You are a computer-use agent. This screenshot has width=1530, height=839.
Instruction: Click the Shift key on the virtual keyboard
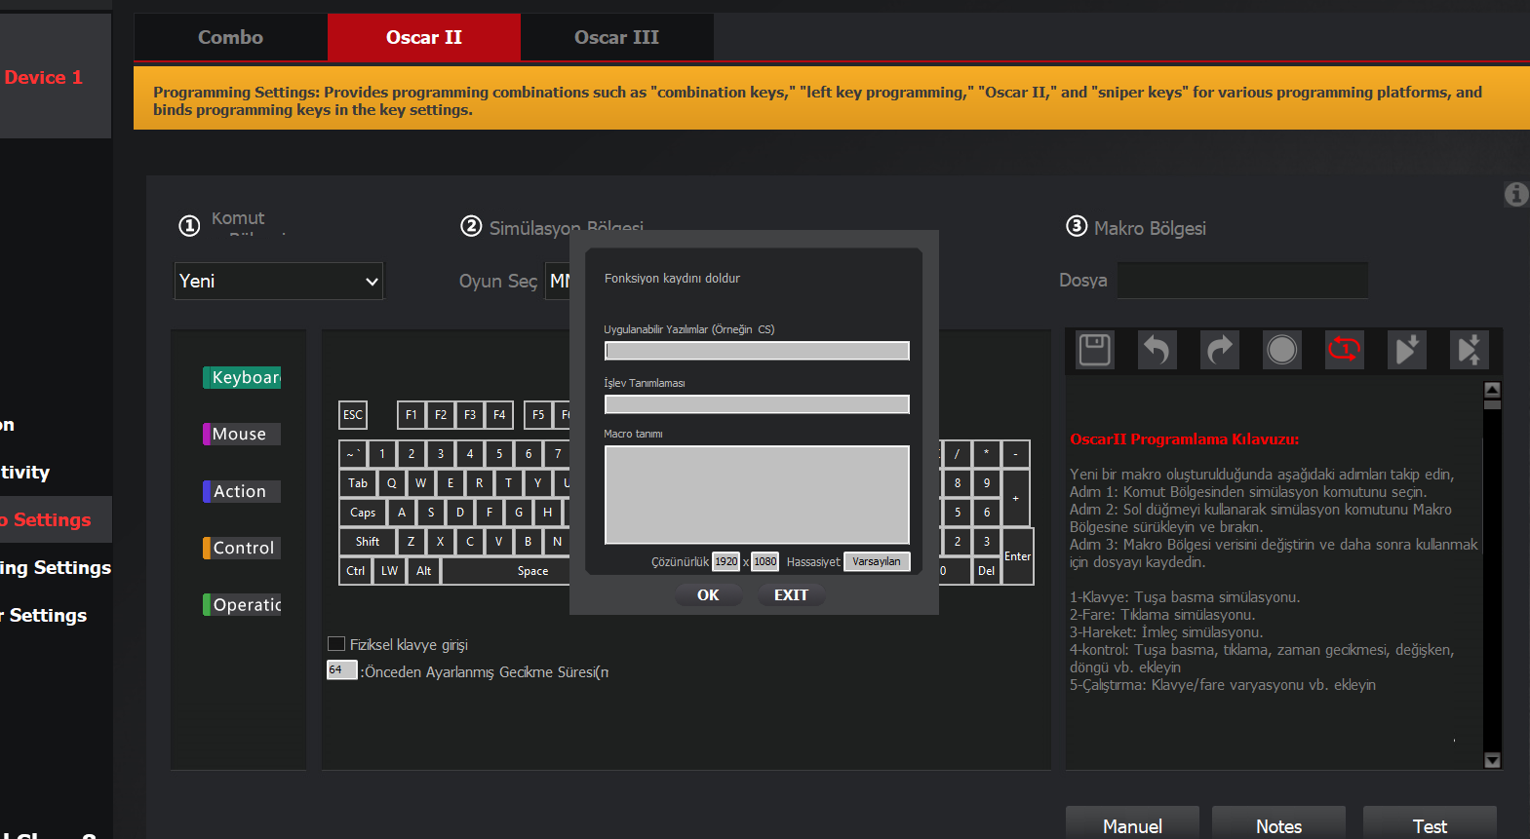[368, 542]
